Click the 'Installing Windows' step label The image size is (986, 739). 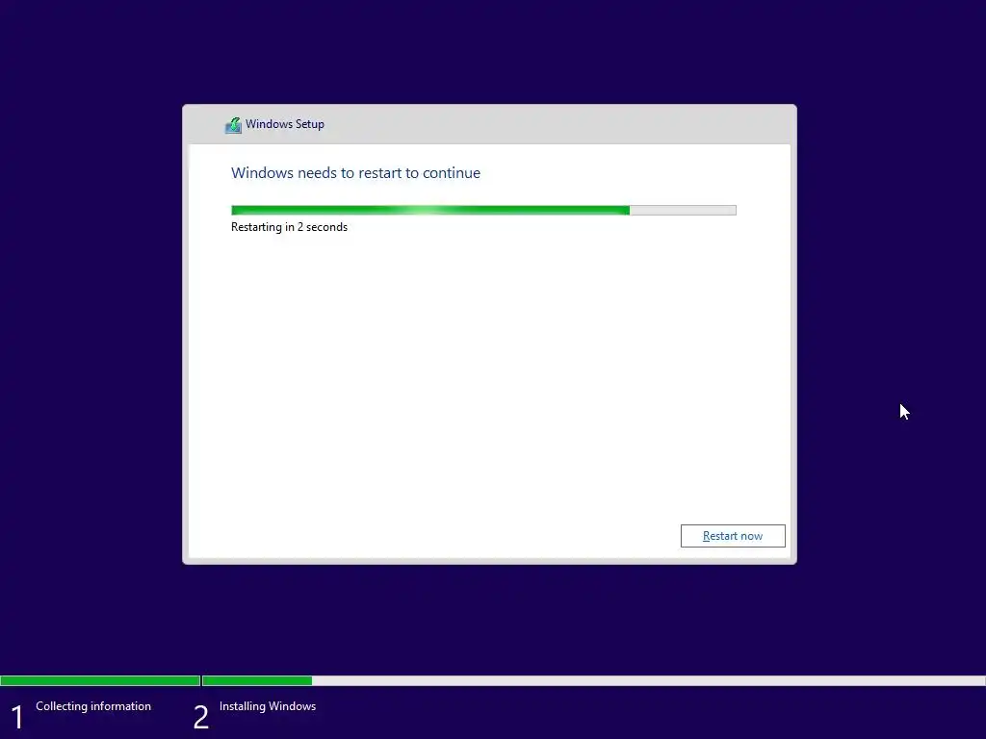tap(268, 706)
